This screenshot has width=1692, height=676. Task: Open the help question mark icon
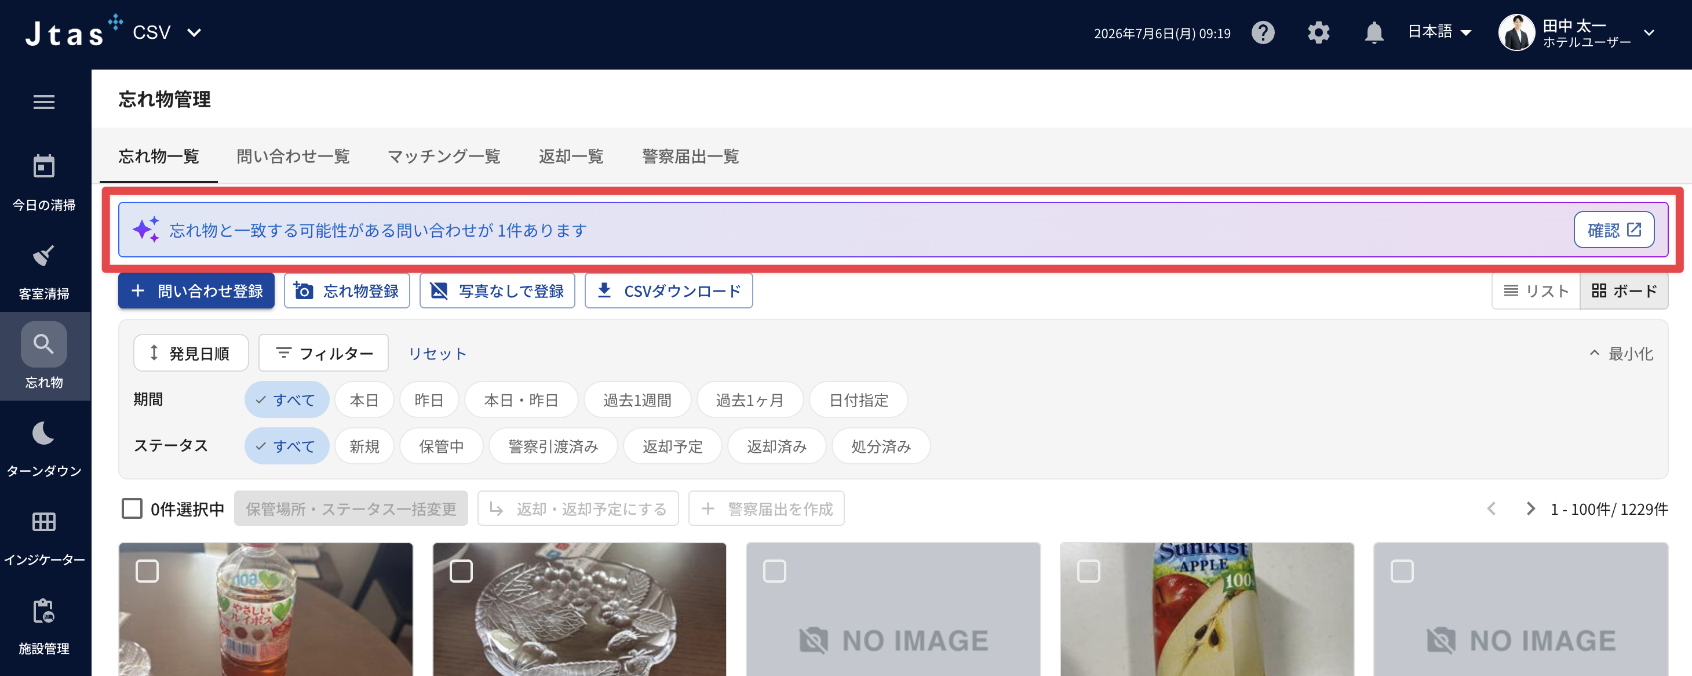[x=1263, y=33]
